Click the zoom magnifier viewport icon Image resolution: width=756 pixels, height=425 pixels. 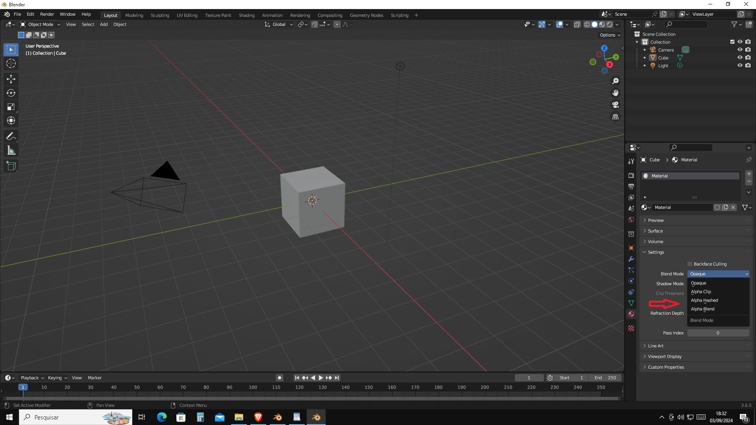point(615,81)
